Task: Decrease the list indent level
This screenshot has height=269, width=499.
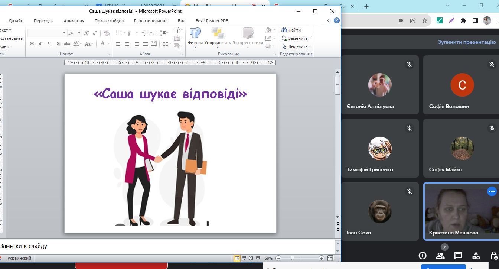Action: pos(145,33)
